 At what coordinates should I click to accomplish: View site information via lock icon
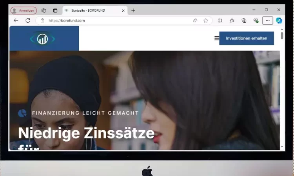(43, 20)
